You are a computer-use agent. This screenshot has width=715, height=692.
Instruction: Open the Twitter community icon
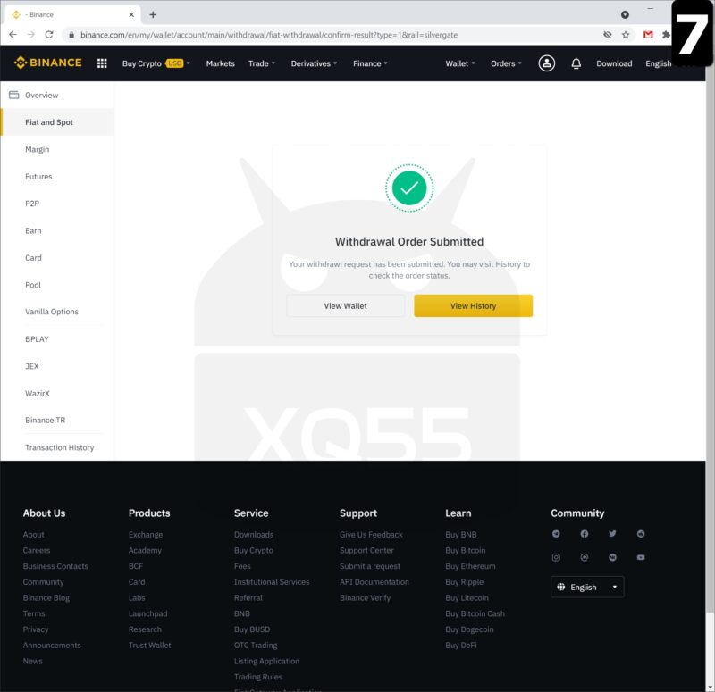click(612, 534)
